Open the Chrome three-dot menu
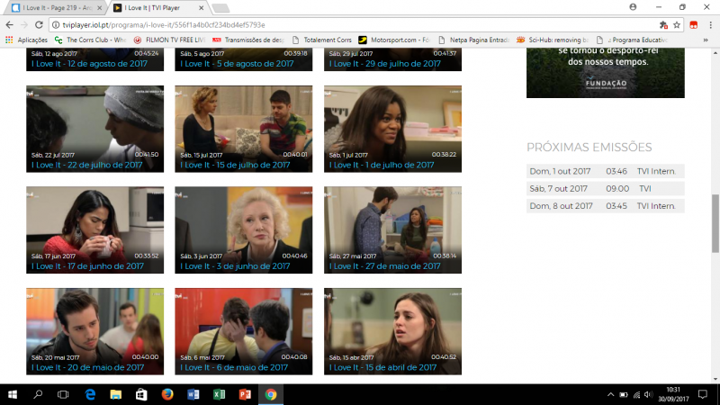Screen dimensions: 720x405 [710, 25]
